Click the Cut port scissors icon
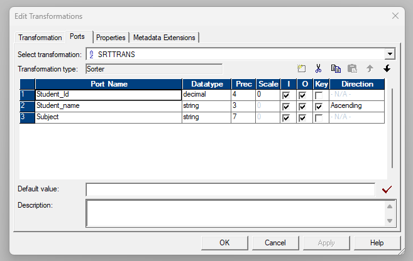The width and height of the screenshot is (413, 261). pyautogui.click(x=319, y=68)
